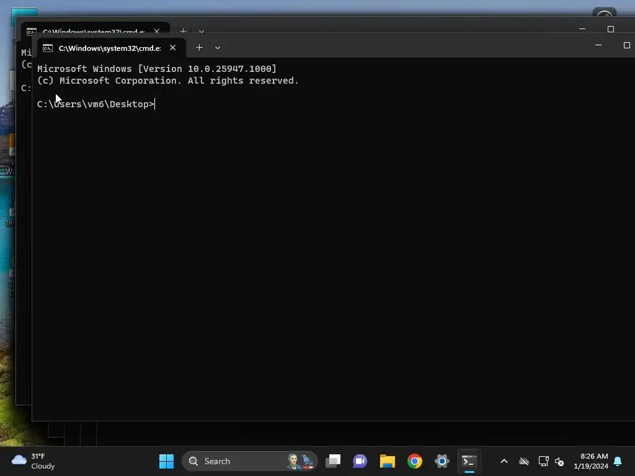
Task: Click the Microsoft Windows version text line
Action: coord(157,69)
